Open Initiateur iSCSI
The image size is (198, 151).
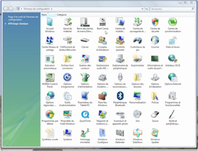(173, 61)
